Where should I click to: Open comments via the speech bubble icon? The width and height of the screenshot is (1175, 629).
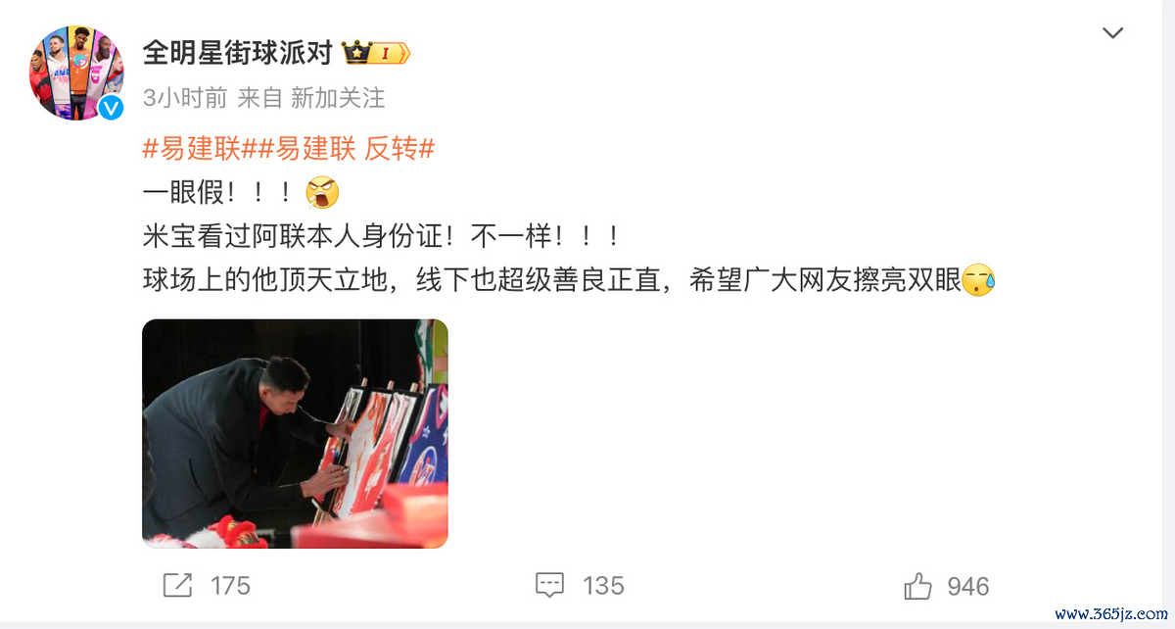point(550,586)
